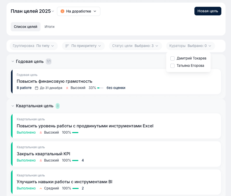Click the chevron next to «План целей 2025»

[x=53, y=11]
